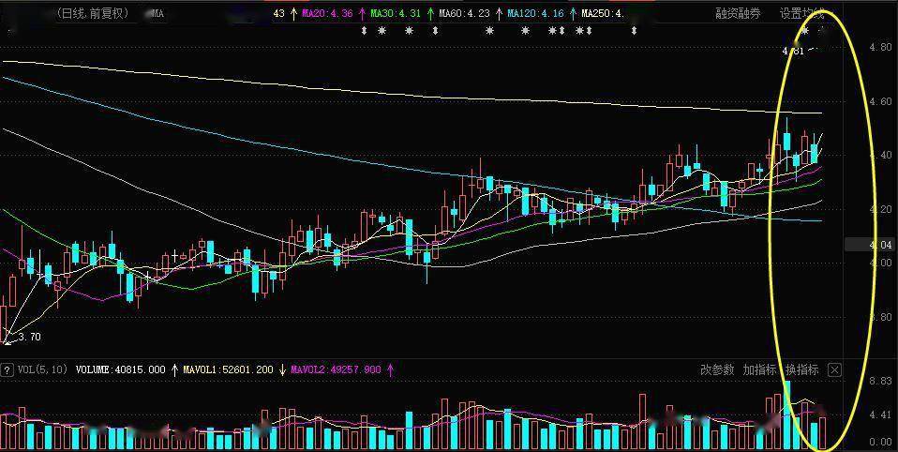Click the 4.04 price marker on axis

(868, 245)
